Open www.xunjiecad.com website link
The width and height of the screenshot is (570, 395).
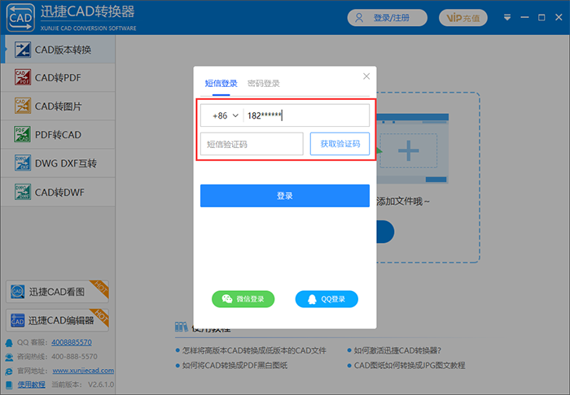pos(83,371)
